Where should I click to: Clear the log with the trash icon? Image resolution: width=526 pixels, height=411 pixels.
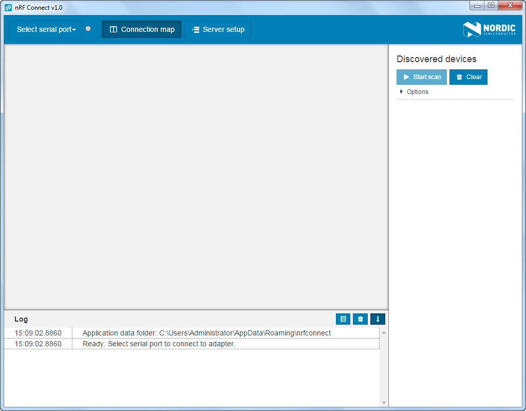[x=360, y=319]
